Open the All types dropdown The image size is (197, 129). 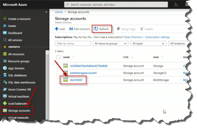(148, 44)
